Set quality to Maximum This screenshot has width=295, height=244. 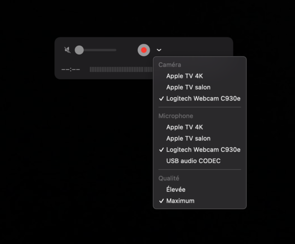(x=200, y=201)
